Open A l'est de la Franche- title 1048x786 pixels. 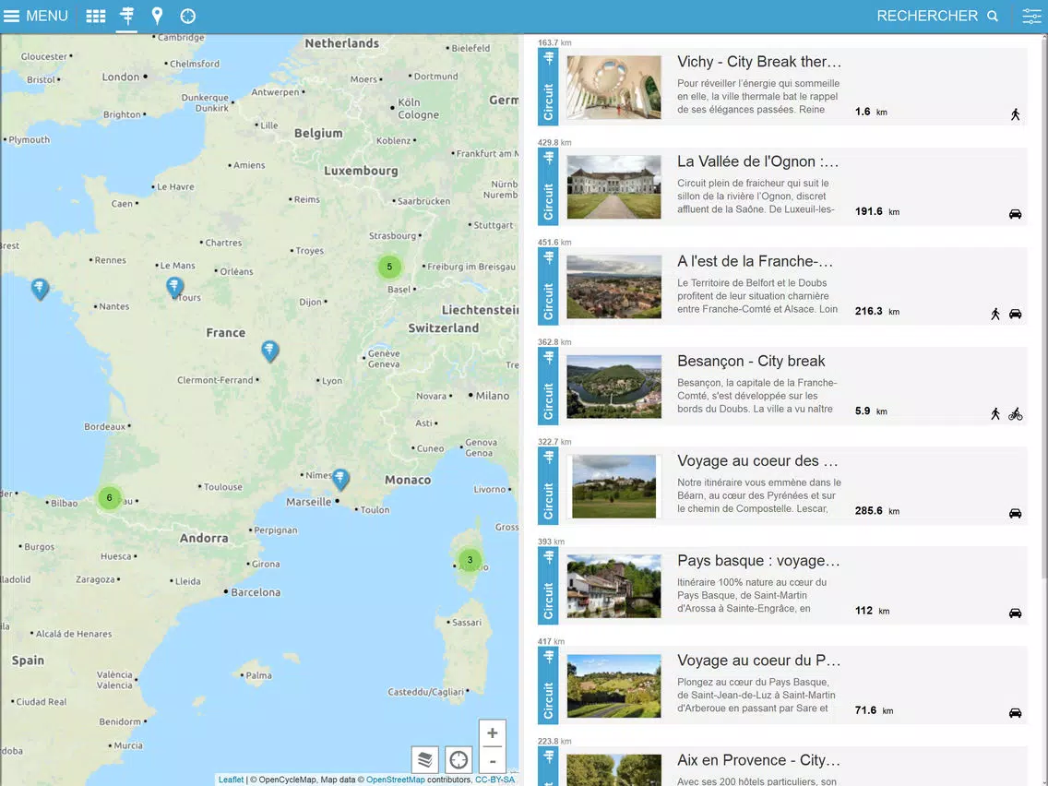click(x=755, y=261)
